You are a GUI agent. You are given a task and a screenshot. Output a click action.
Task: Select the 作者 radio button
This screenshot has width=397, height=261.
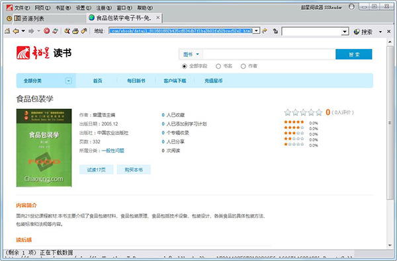click(x=243, y=66)
